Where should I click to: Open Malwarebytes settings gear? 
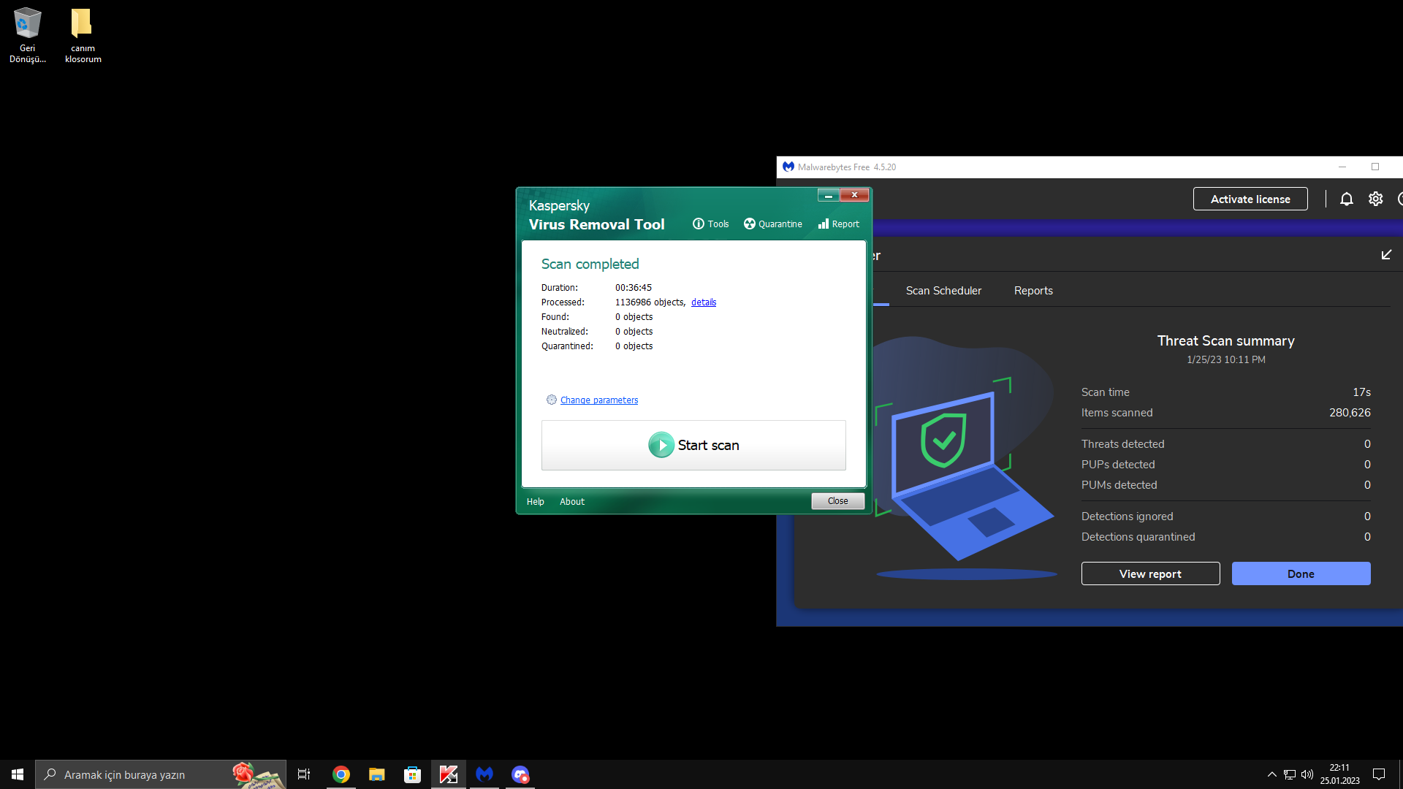point(1375,199)
